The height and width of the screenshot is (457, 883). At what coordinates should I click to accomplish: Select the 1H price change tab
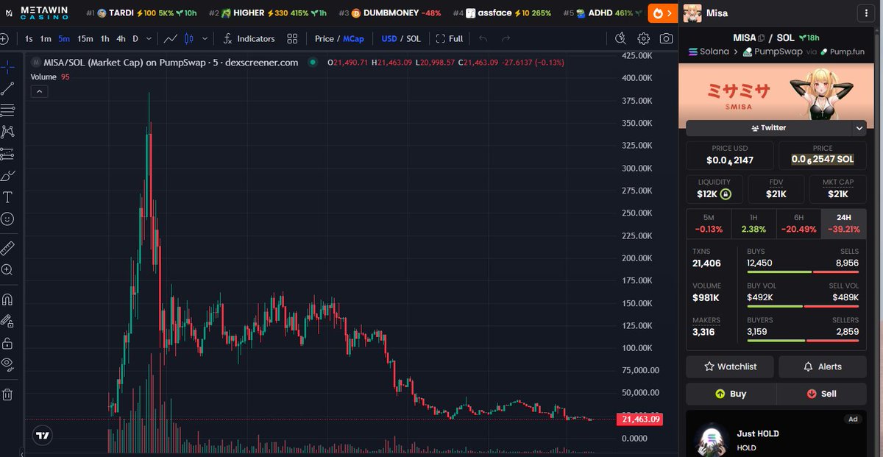pyautogui.click(x=753, y=224)
